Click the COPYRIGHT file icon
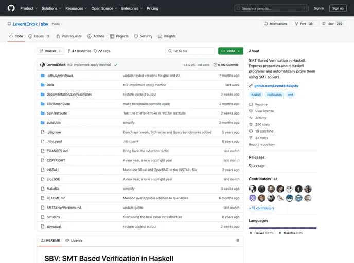Viewport: 354px width, 263px height. pyautogui.click(x=42, y=160)
